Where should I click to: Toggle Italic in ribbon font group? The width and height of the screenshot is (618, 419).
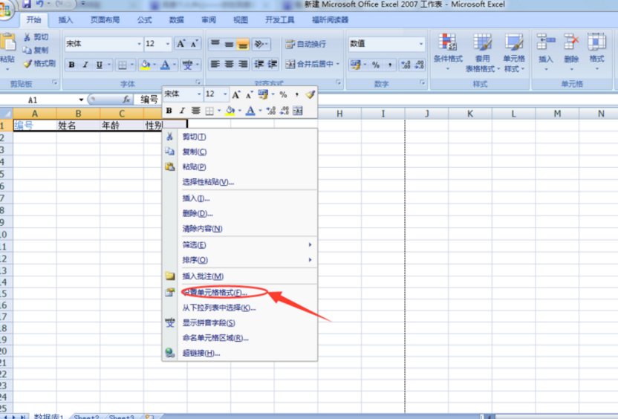click(x=85, y=64)
